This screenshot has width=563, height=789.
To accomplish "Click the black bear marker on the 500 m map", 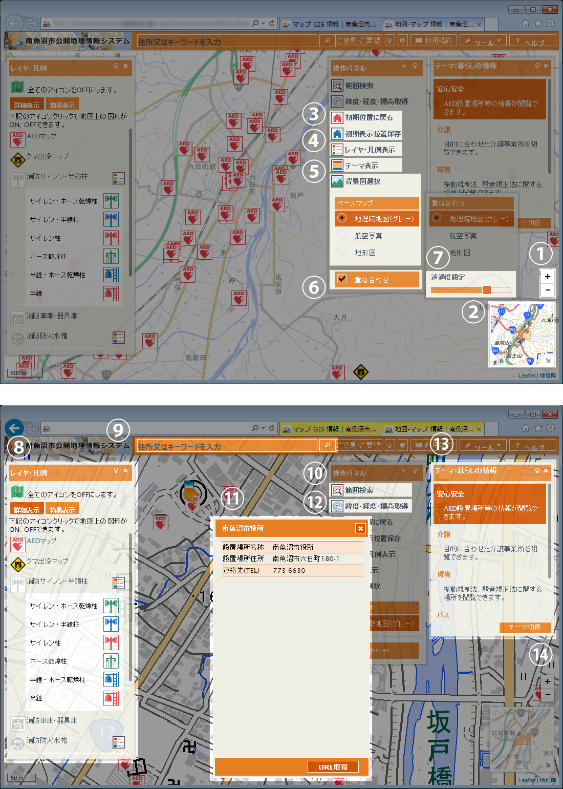I will (361, 372).
